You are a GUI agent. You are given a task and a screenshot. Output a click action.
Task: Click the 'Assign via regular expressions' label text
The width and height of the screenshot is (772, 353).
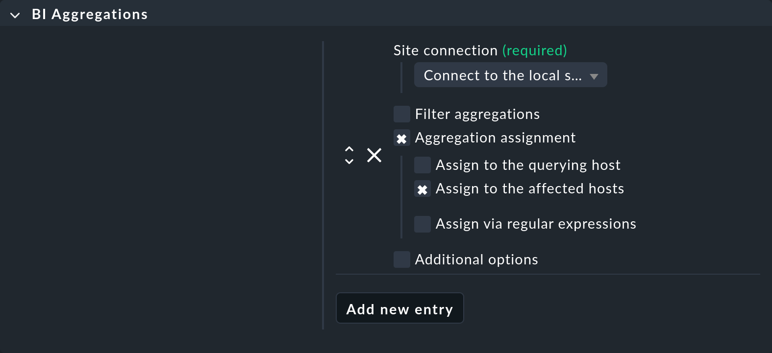pyautogui.click(x=536, y=224)
